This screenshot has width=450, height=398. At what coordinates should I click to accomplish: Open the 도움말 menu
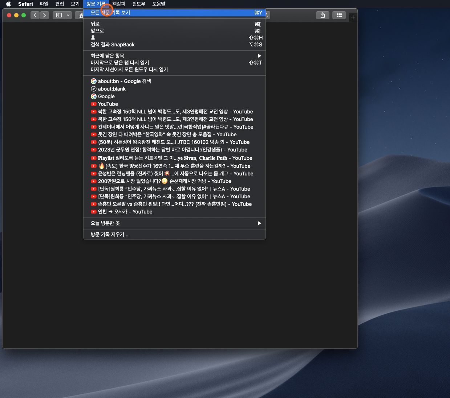(159, 4)
